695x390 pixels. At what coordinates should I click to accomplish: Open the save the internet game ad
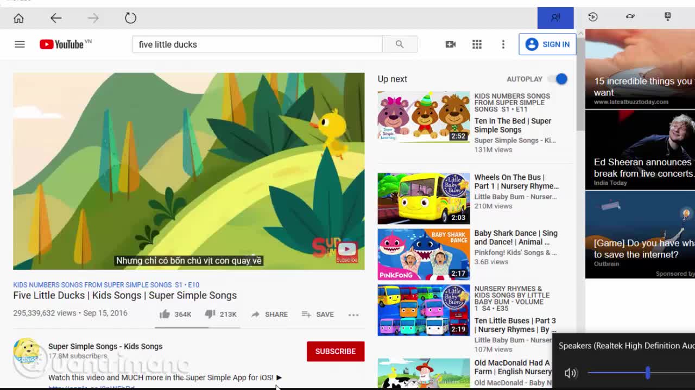point(640,235)
